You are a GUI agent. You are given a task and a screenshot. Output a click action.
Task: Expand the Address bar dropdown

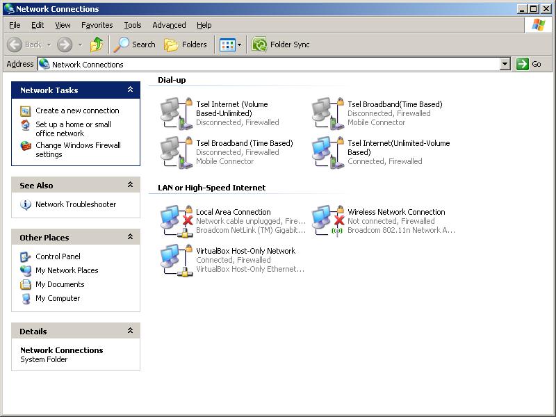coord(505,64)
